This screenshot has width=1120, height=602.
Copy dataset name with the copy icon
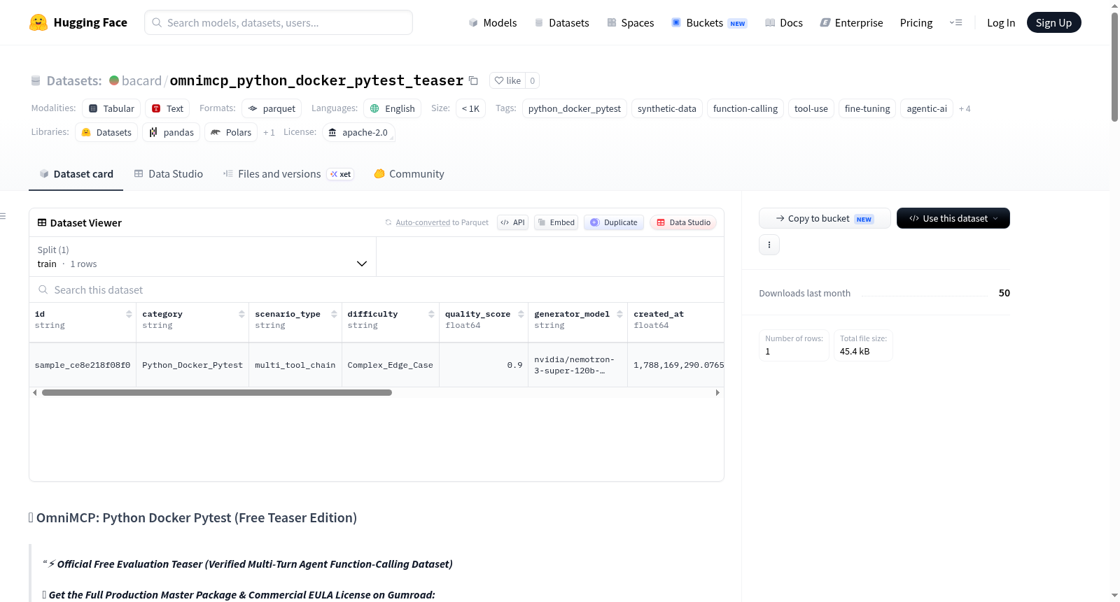(x=473, y=80)
